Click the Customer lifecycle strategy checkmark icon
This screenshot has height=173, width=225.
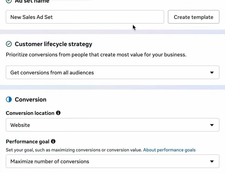tap(9, 44)
